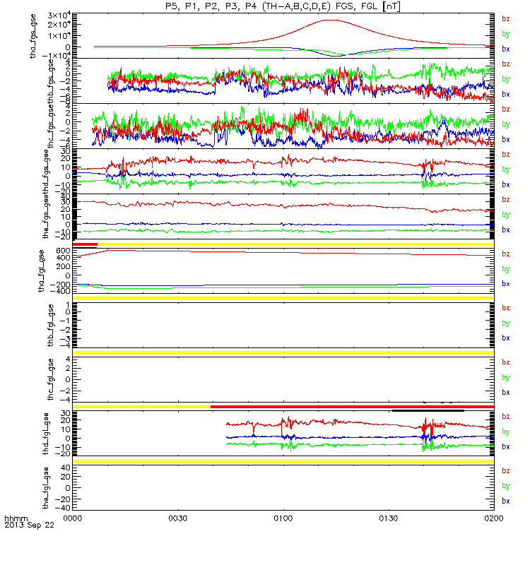Screen dimensions: 530x565
Task: Select the tha_fgs_gse y-axis label
Action: coord(33,36)
